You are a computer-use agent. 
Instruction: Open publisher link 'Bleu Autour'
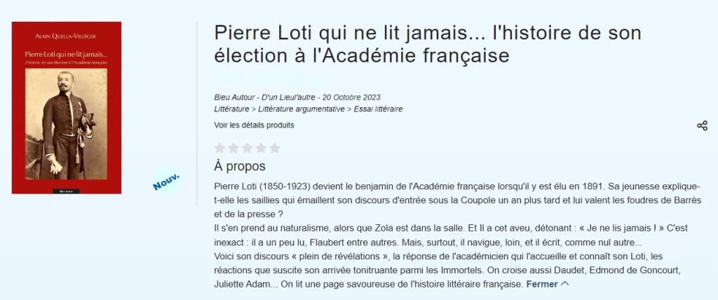tap(235, 97)
